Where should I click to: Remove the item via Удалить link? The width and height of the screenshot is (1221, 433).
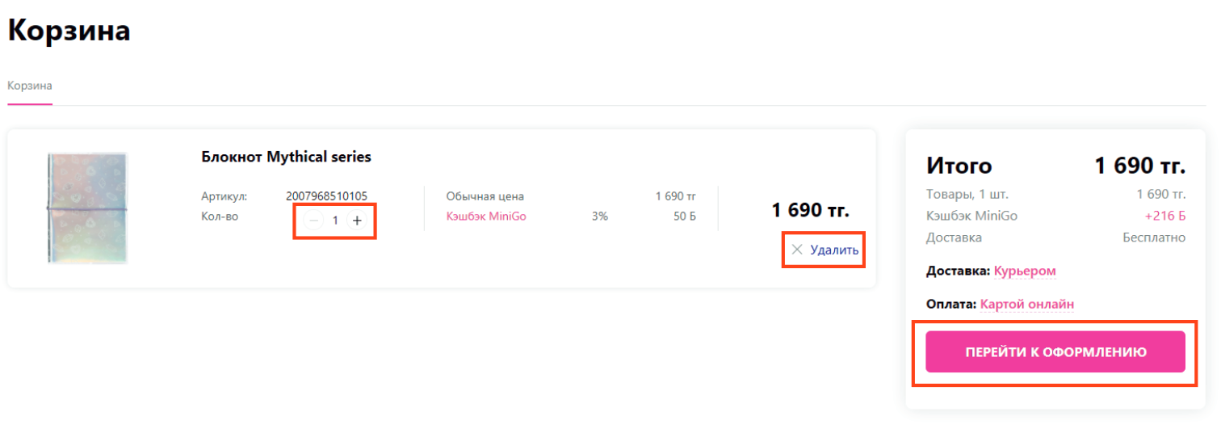(834, 250)
